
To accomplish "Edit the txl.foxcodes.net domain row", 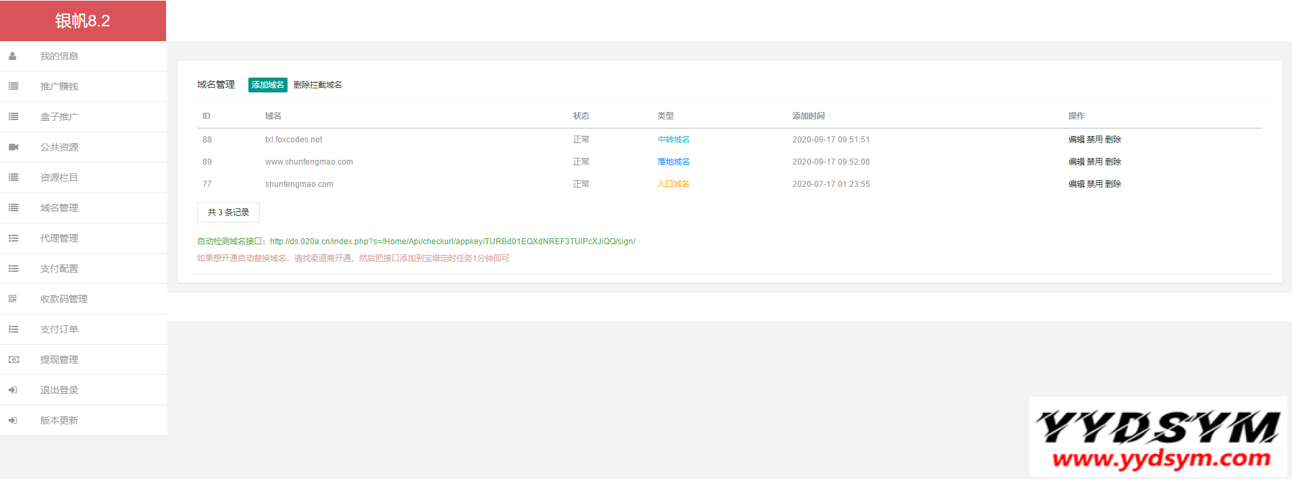I will (1076, 140).
